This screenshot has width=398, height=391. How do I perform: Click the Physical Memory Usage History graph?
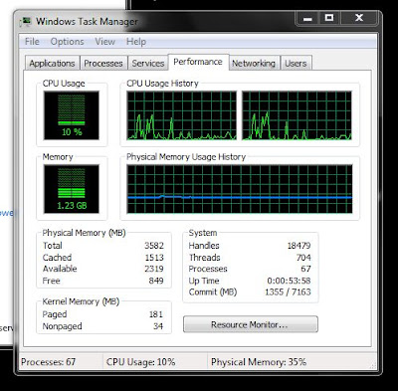(x=240, y=189)
